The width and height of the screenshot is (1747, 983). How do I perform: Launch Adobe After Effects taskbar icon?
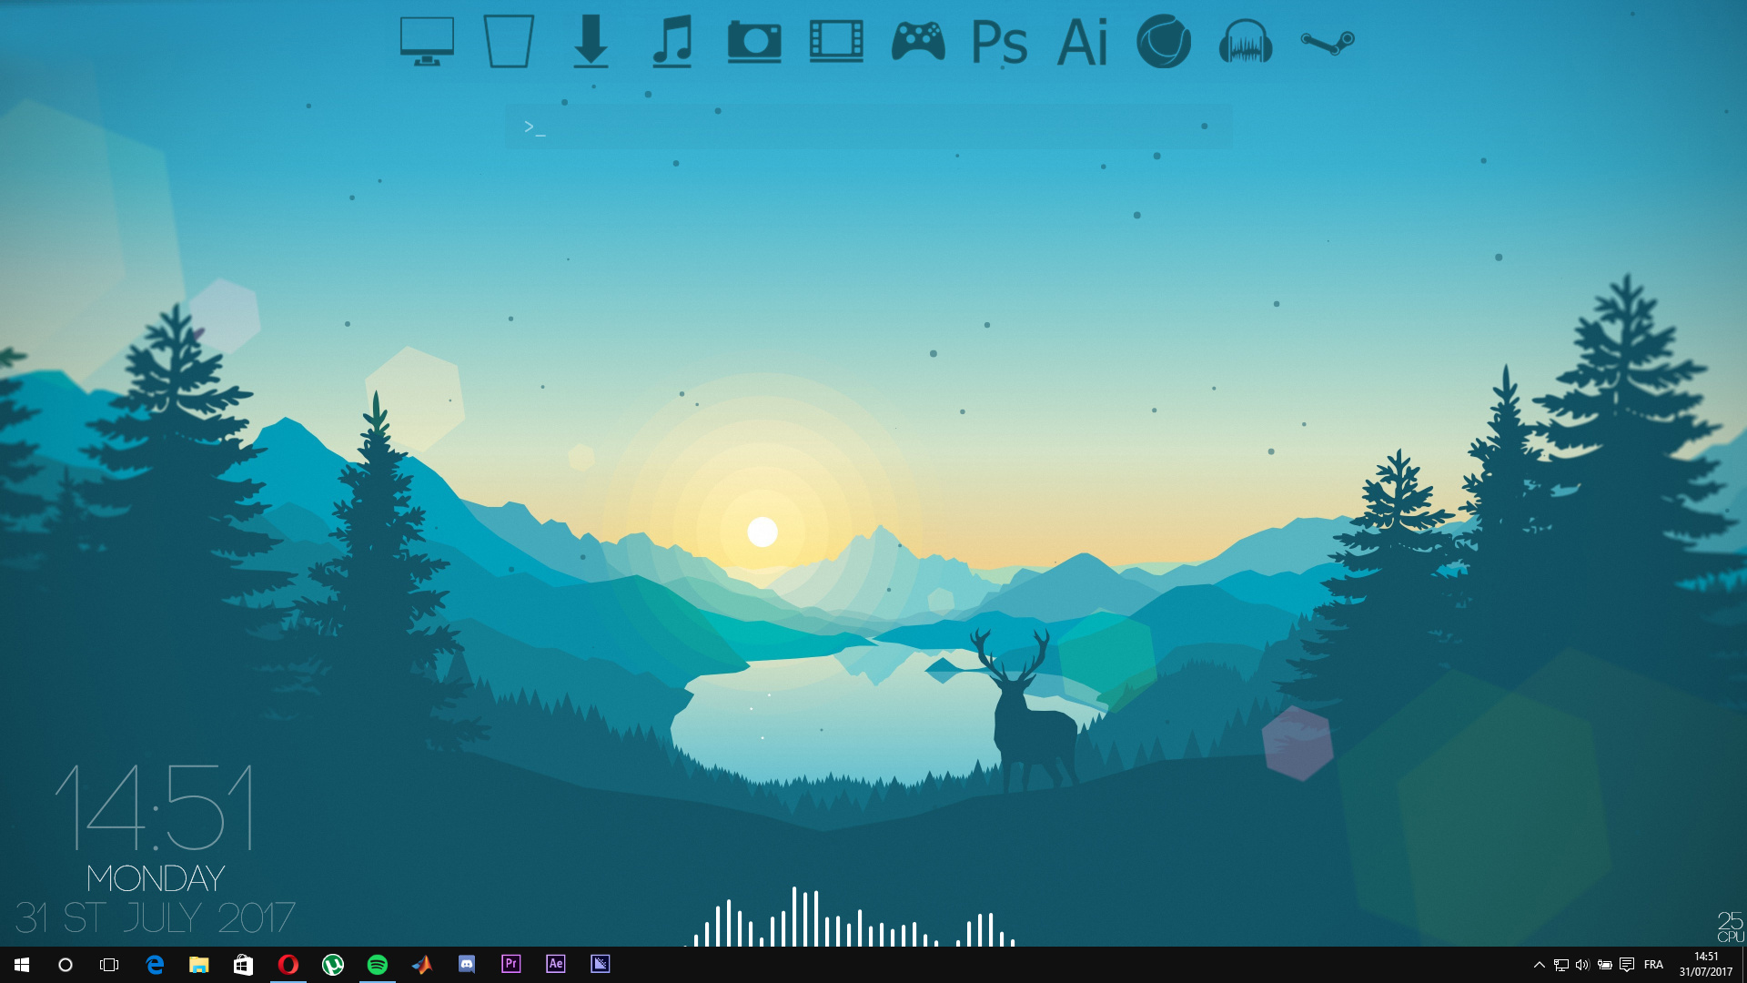pos(556,964)
